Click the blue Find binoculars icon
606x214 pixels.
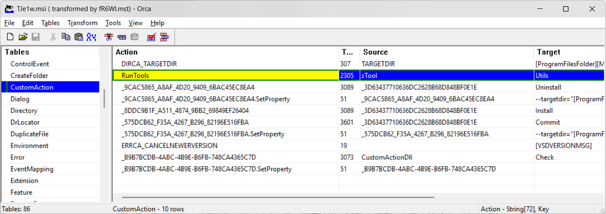(x=92, y=37)
